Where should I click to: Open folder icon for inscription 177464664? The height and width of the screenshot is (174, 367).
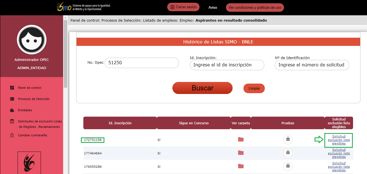click(240, 153)
